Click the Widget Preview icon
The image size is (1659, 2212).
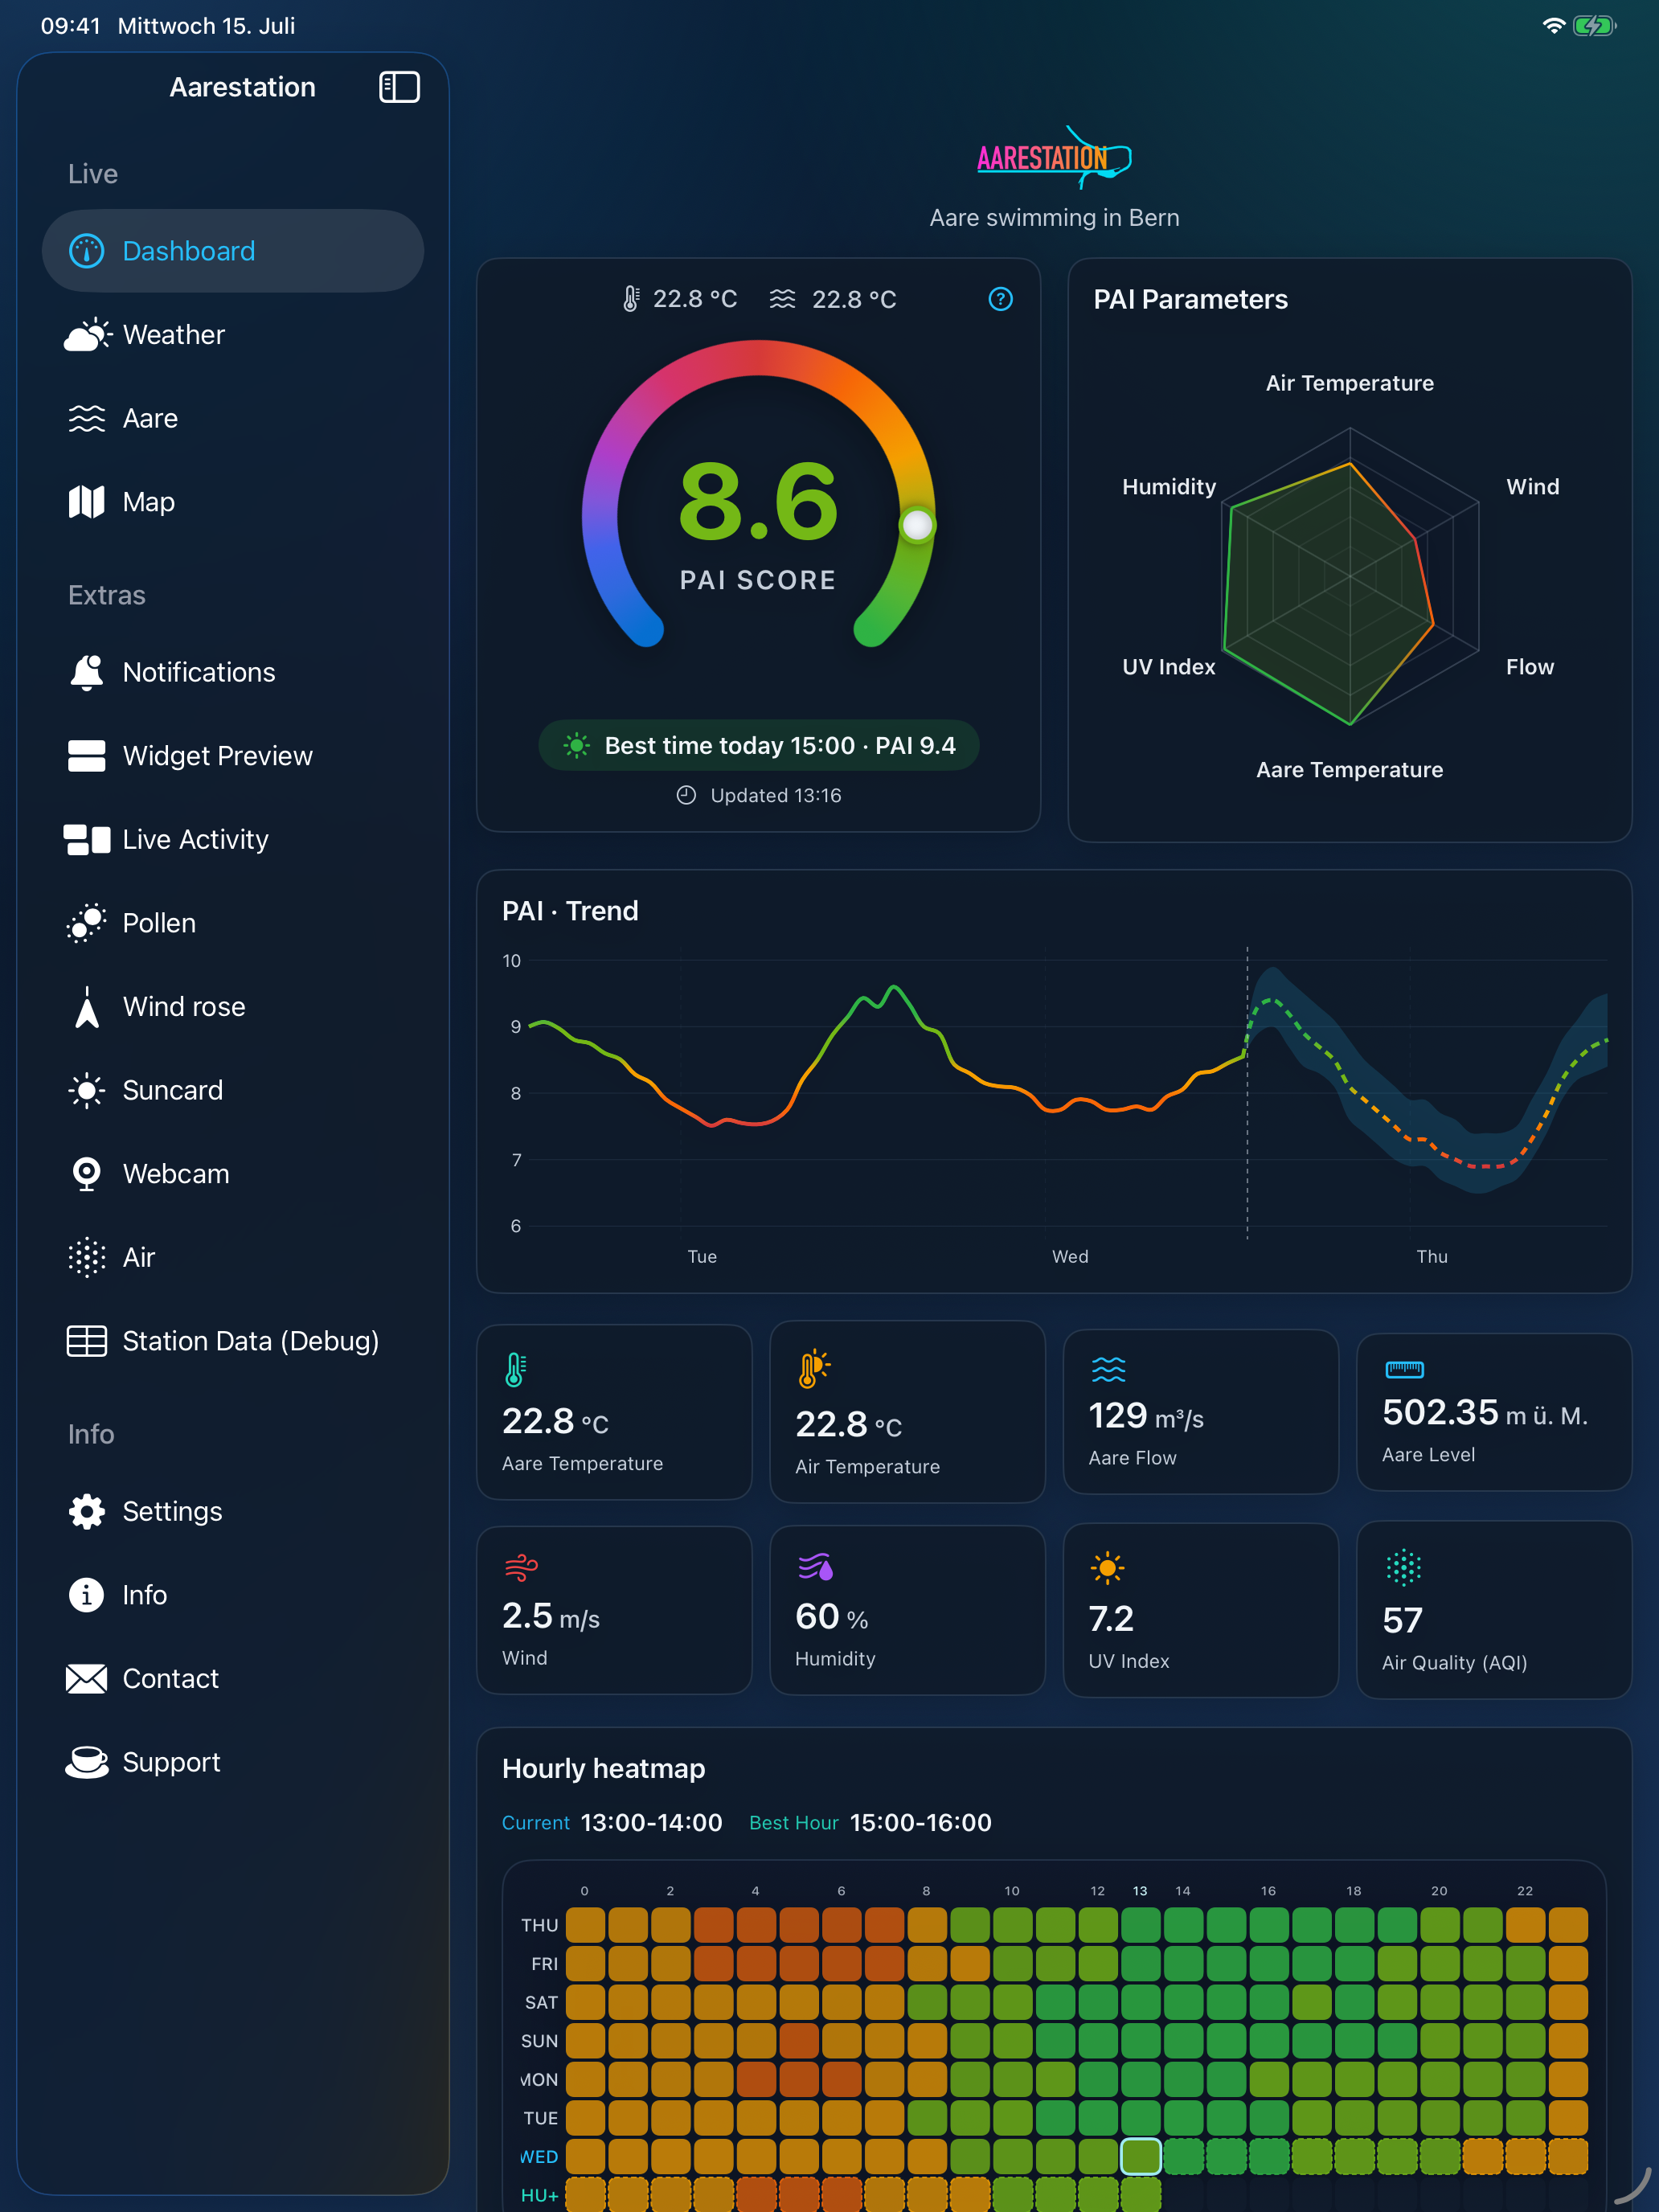point(87,756)
